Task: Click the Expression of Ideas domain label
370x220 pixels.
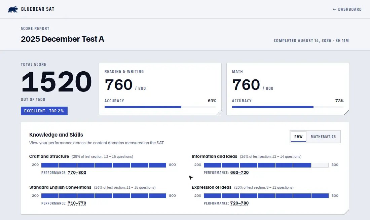Action: [212, 187]
